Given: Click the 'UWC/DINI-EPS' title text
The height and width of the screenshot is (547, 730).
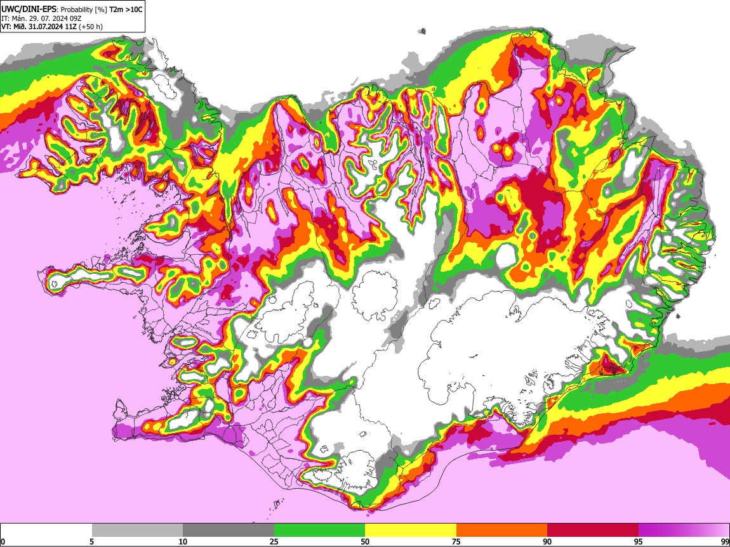Looking at the screenshot, I should pyautogui.click(x=30, y=10).
